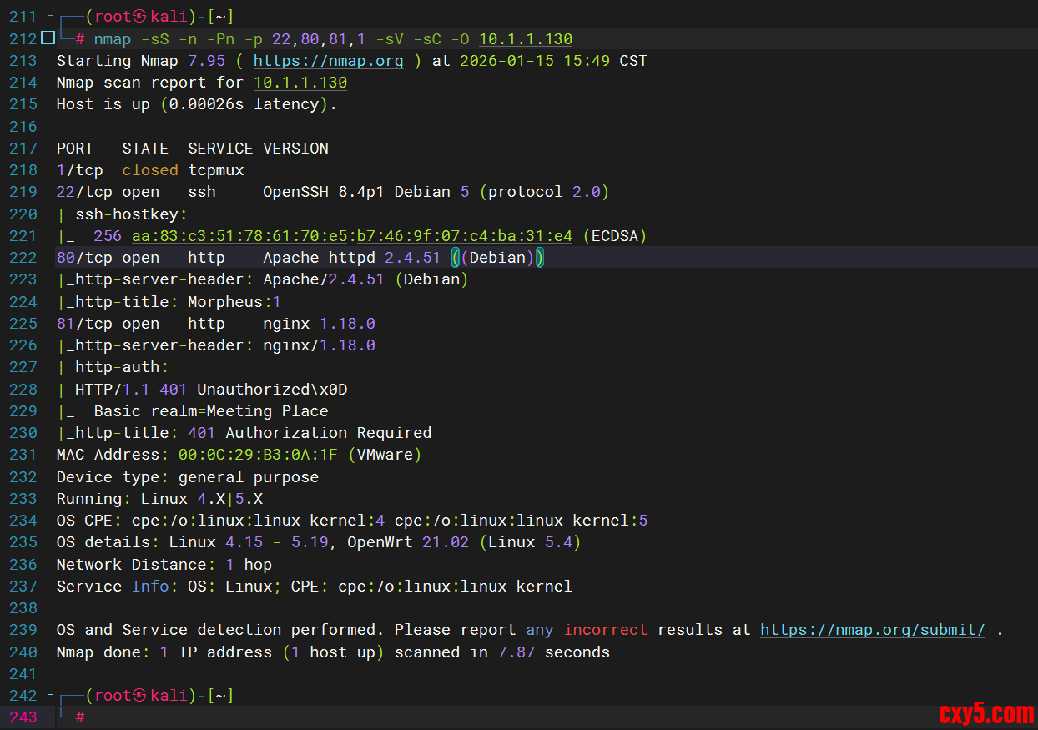1038x730 pixels.
Task: Click the 10.1.1.130 address in the scan report line
Action: (x=300, y=83)
